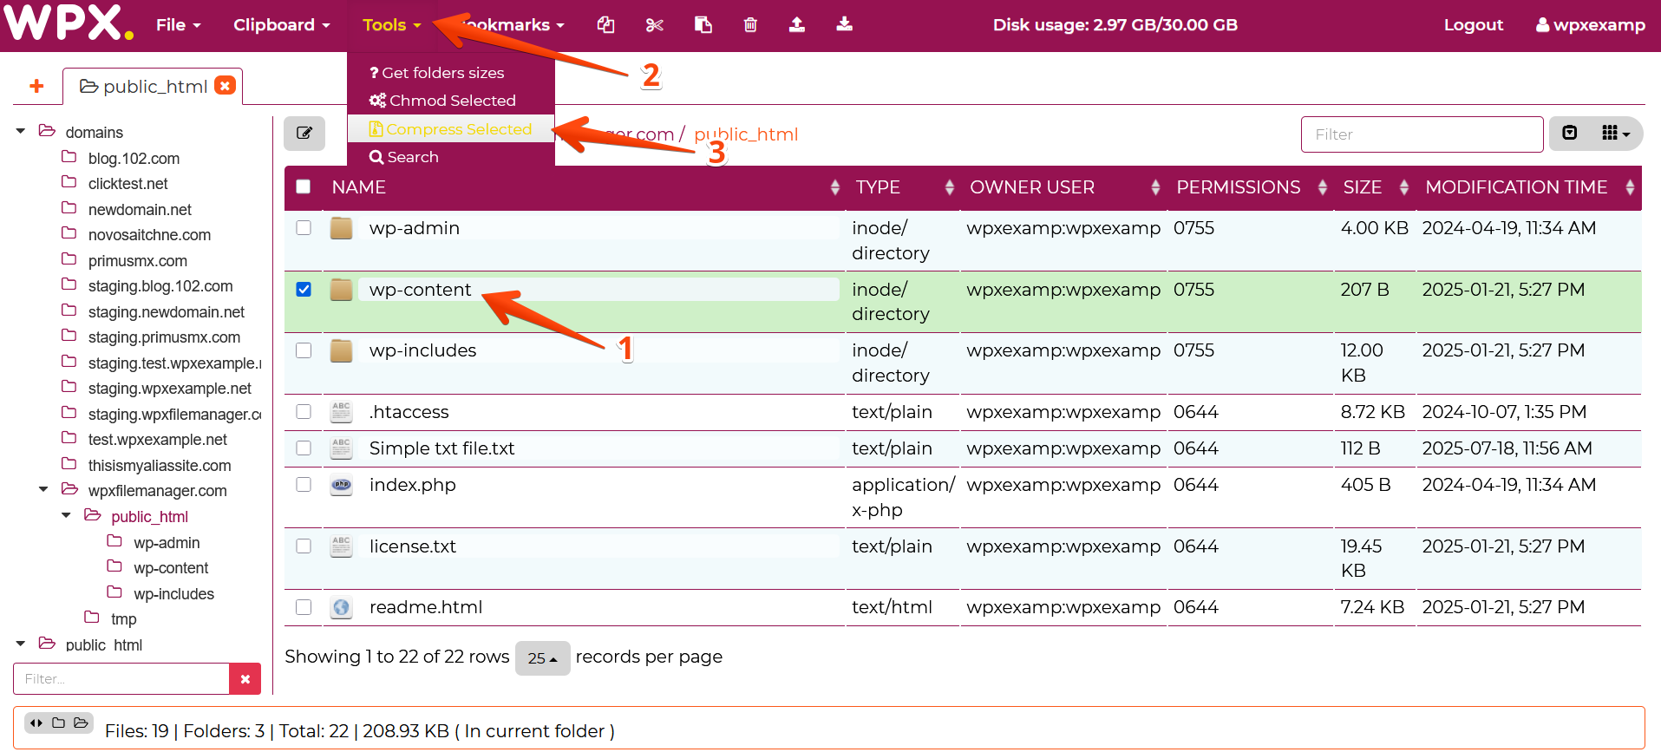Click the open folder icon in status bar
Image resolution: width=1661 pixels, height=752 pixels.
coord(81,723)
